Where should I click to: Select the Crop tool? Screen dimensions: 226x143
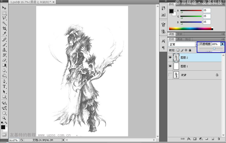point(5,28)
